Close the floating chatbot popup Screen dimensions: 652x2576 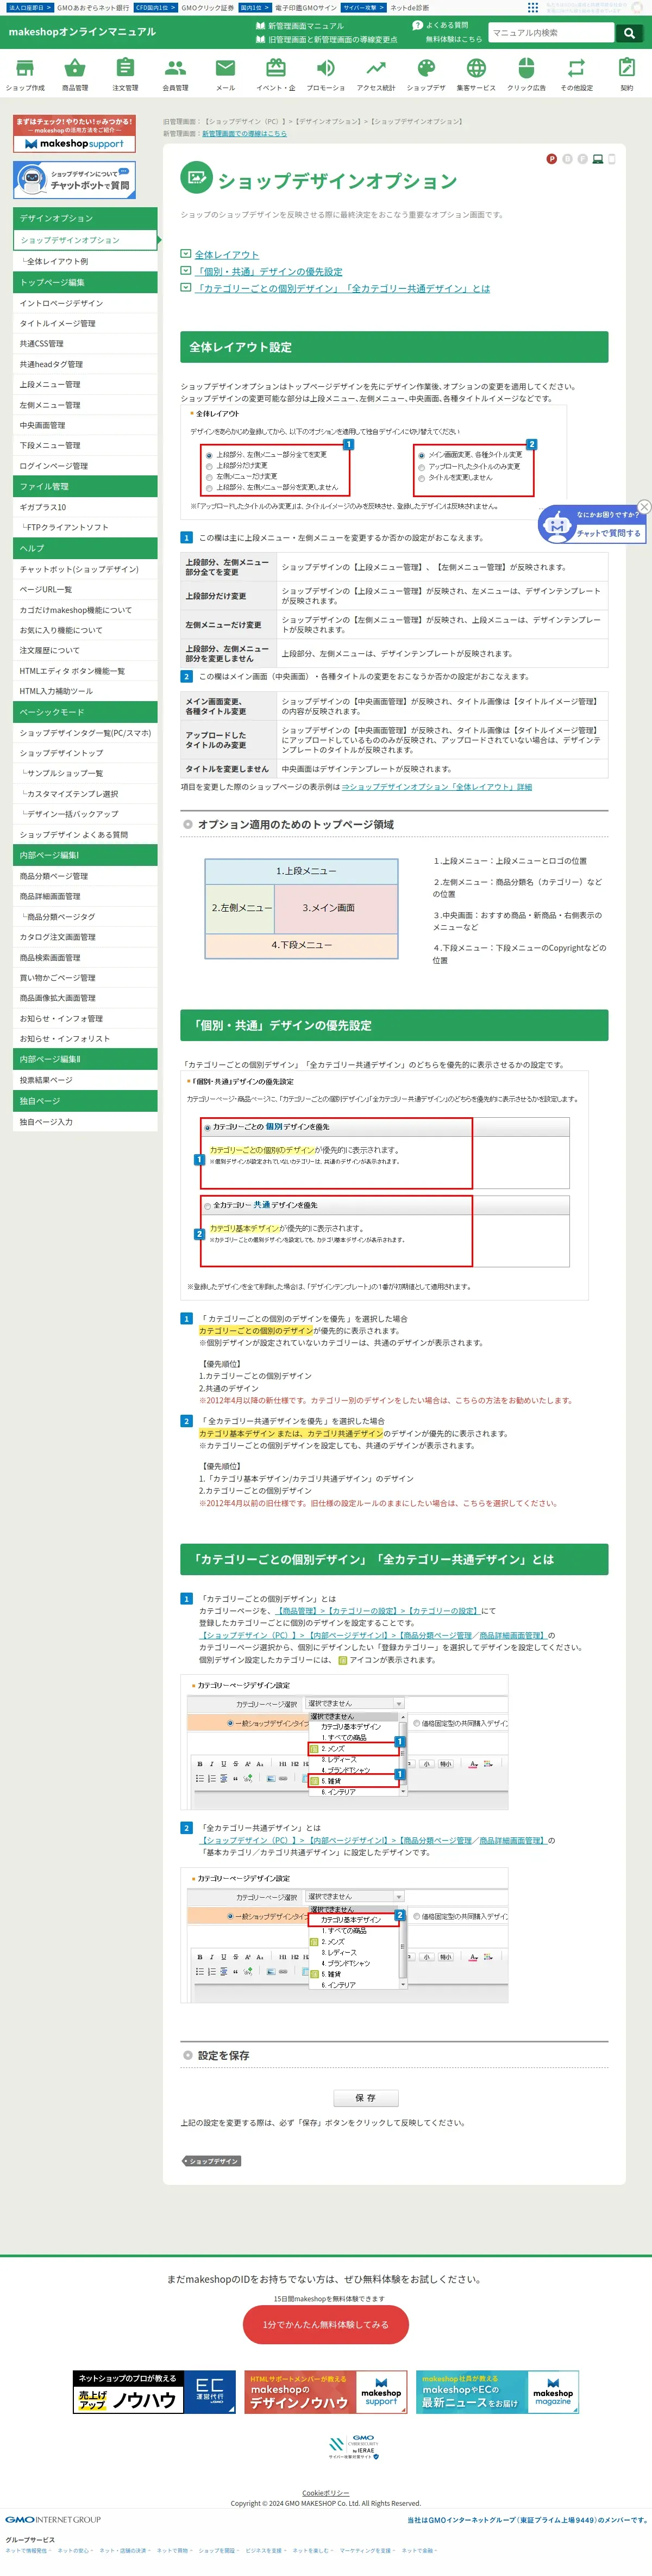coord(644,507)
